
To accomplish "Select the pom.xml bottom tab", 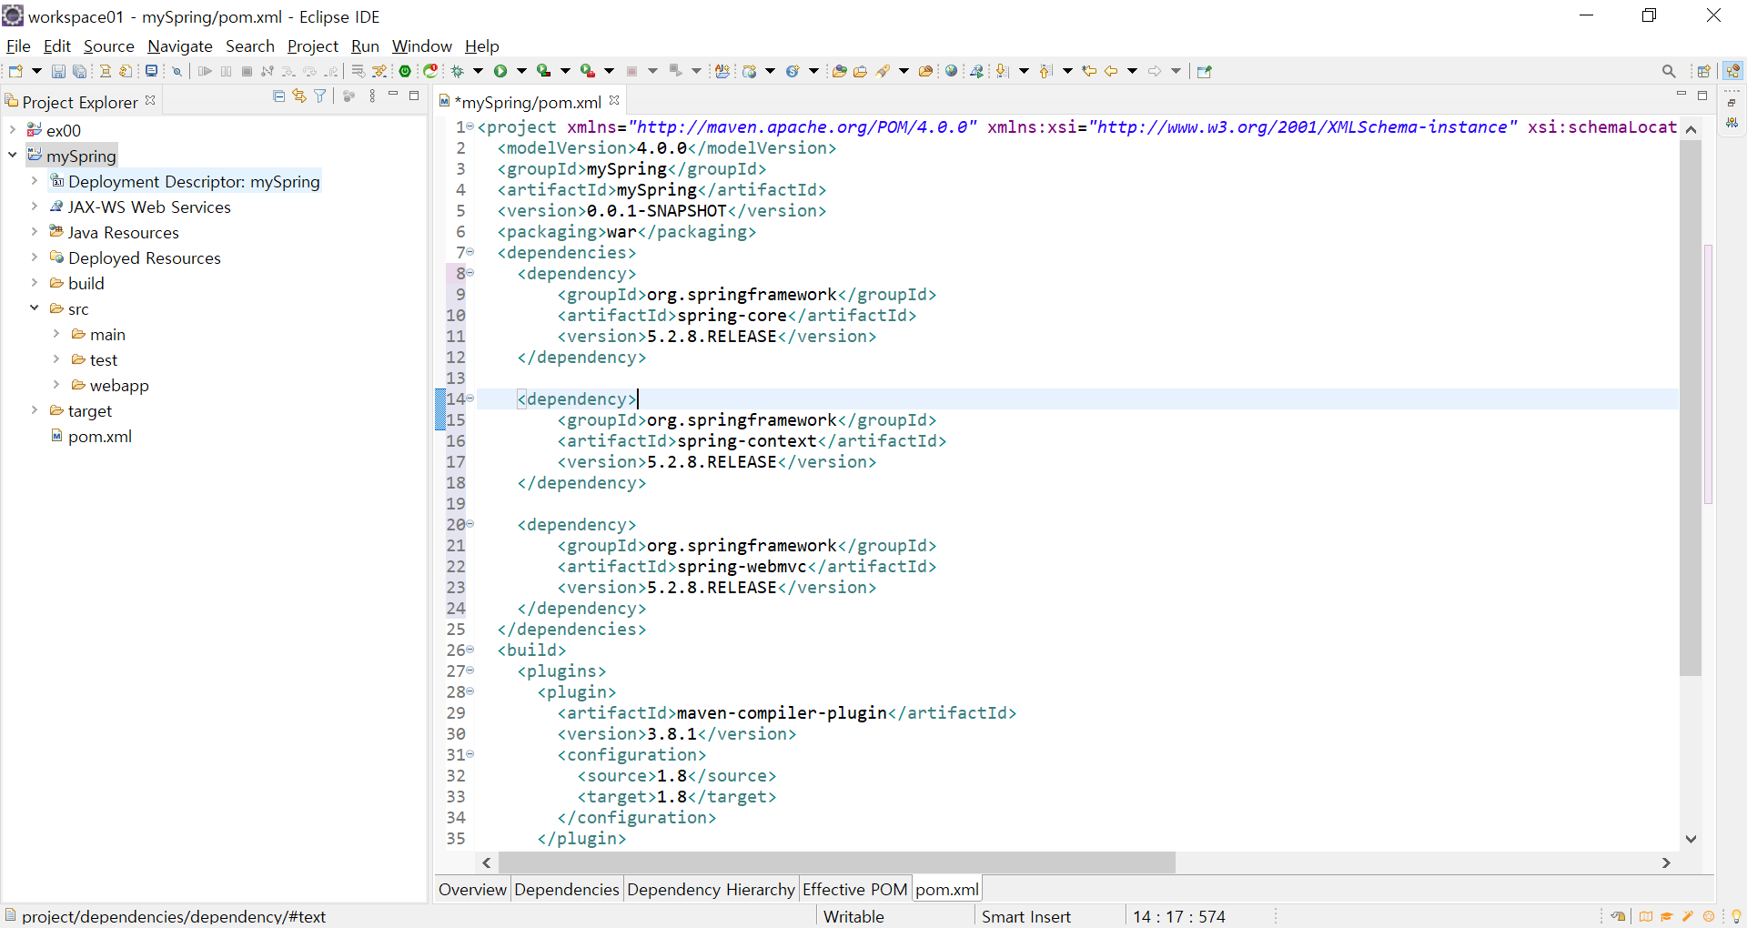I will tap(946, 889).
